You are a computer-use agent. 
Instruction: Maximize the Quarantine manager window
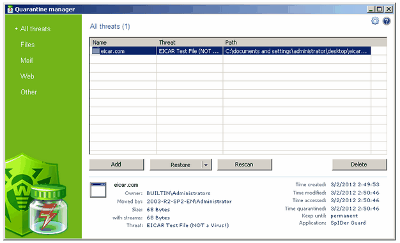[380, 10]
